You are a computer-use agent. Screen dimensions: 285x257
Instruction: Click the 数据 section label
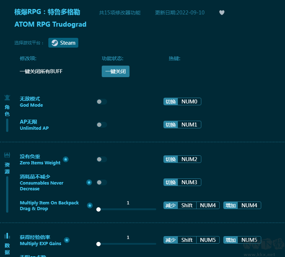[x=7, y=249]
